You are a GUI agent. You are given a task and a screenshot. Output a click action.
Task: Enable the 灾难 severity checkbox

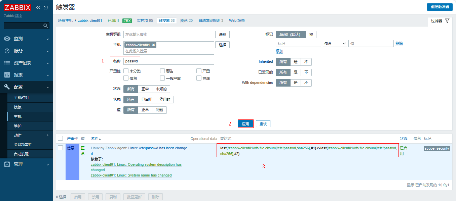click(199, 78)
